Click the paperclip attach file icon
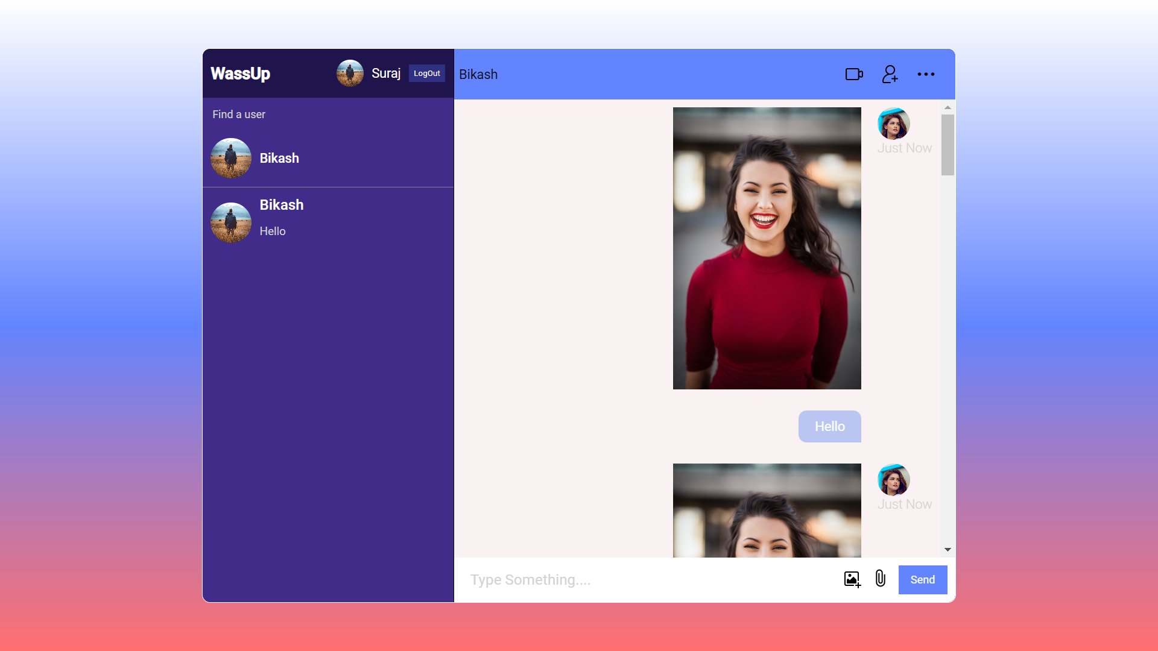1158x651 pixels. point(881,579)
